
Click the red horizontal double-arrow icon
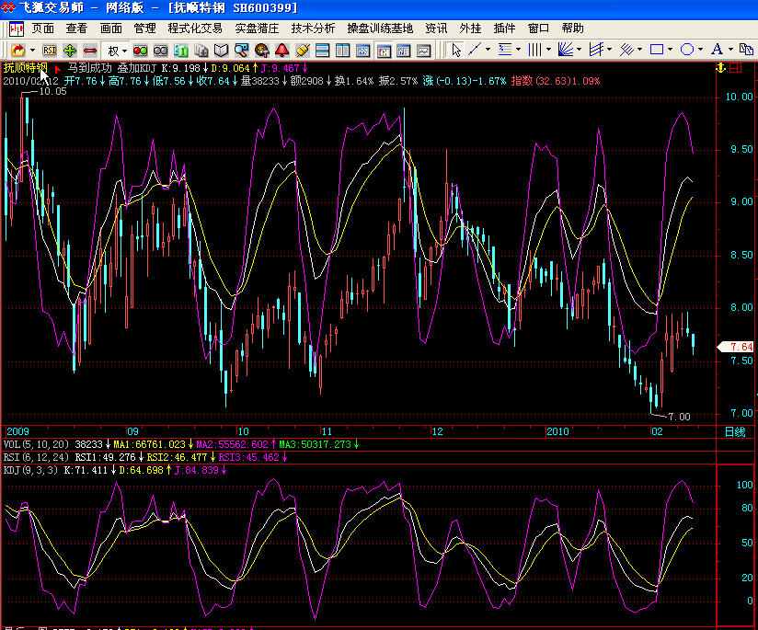[x=90, y=50]
